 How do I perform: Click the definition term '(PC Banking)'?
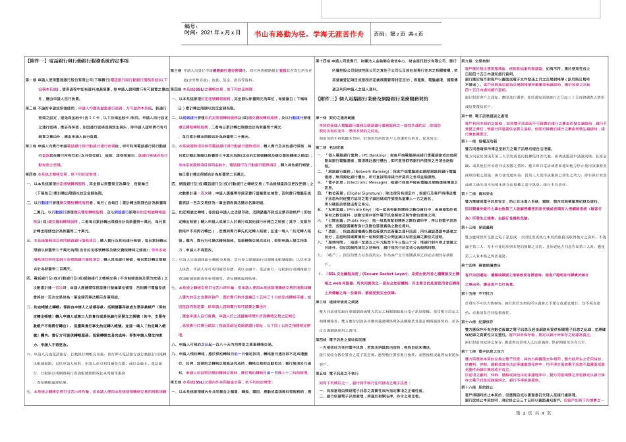[374, 155]
